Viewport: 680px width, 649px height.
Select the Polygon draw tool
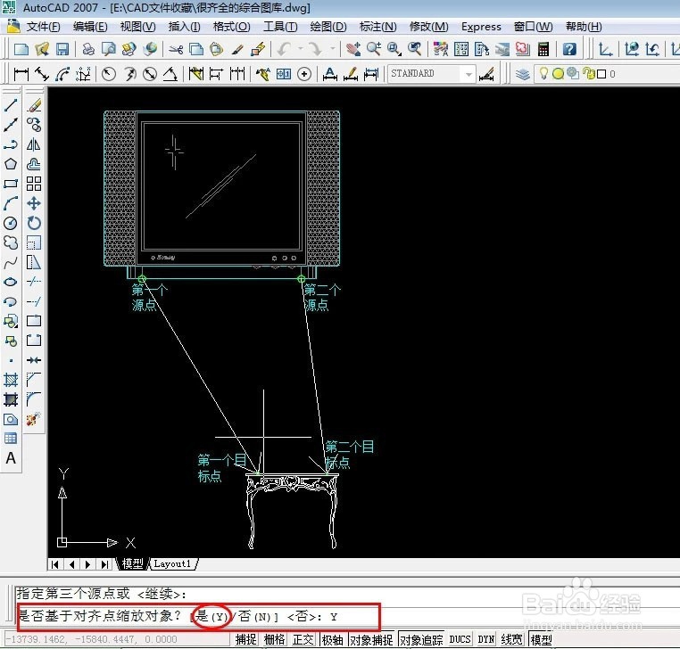tap(11, 164)
